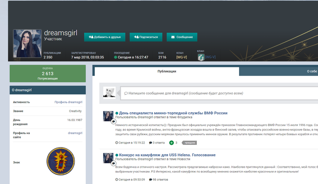
Task: Click comment bubble icon on the USS Helena post avatar
Action: click(x=113, y=163)
